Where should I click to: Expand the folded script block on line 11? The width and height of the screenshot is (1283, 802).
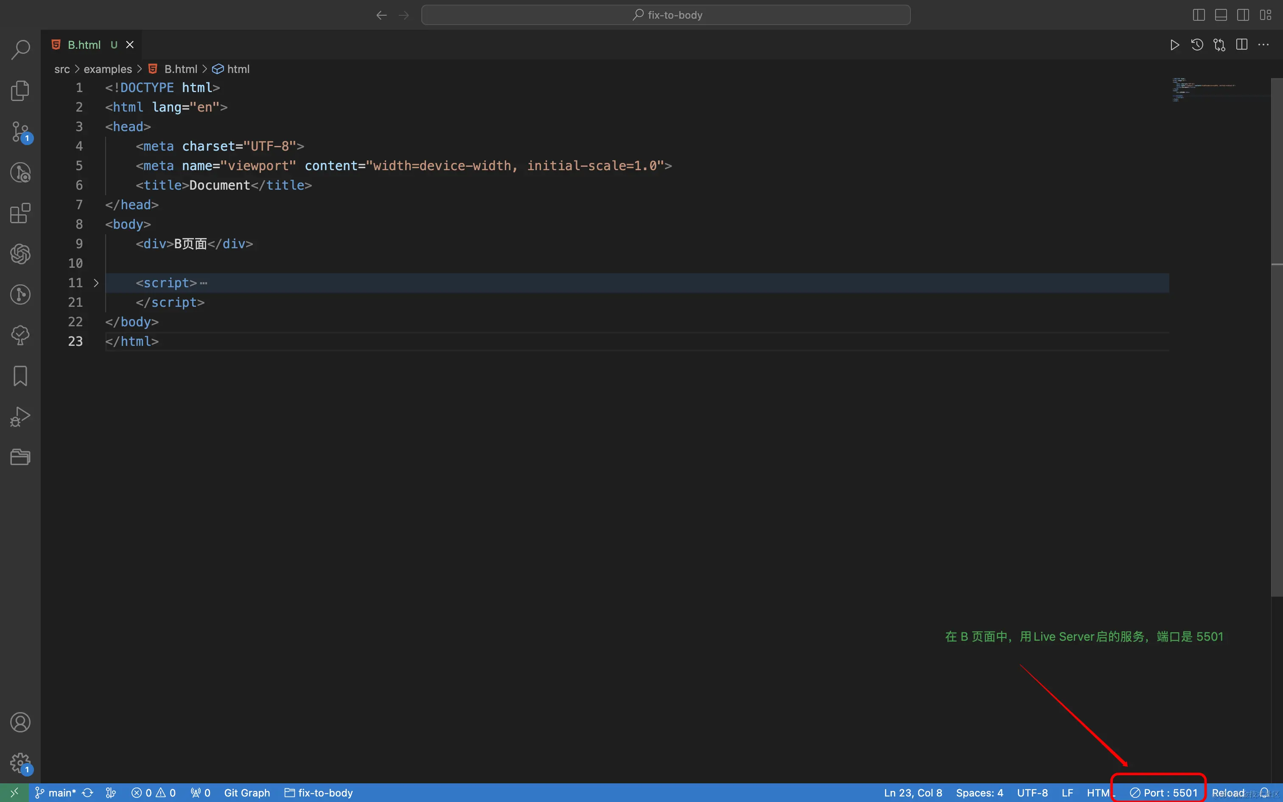pos(96,283)
